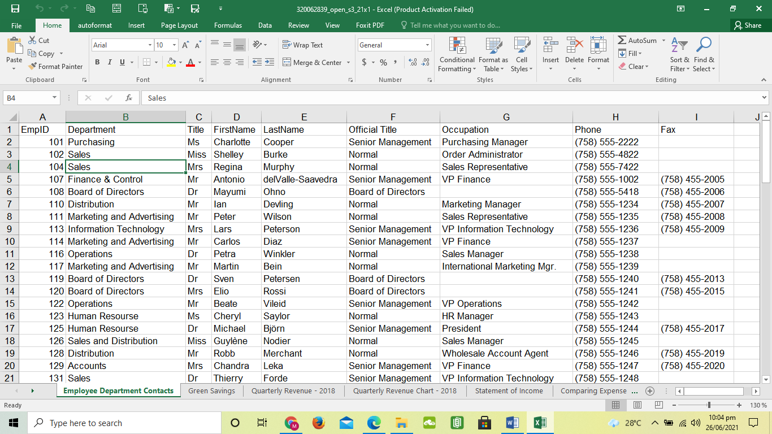772x434 pixels.
Task: Open the Name Box dropdown arrow
Action: click(x=55, y=98)
